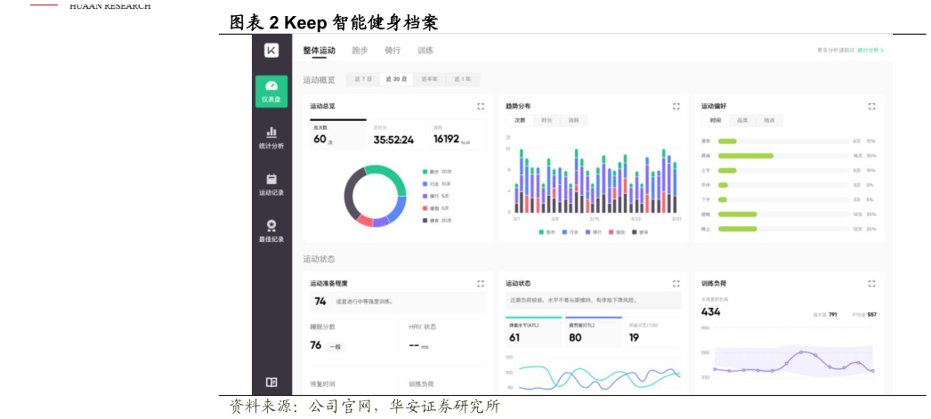
Task: Click the peak point on 训练负荷 line chart
Action: (802, 352)
